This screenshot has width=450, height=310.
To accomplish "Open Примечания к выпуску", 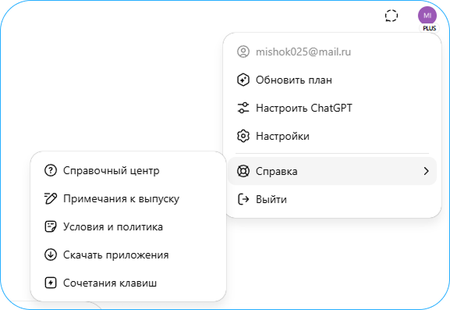I will click(x=128, y=198).
